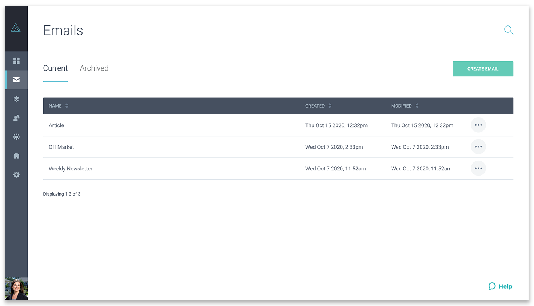Open the contacts people icon in sidebar
534x306 pixels.
(16, 118)
